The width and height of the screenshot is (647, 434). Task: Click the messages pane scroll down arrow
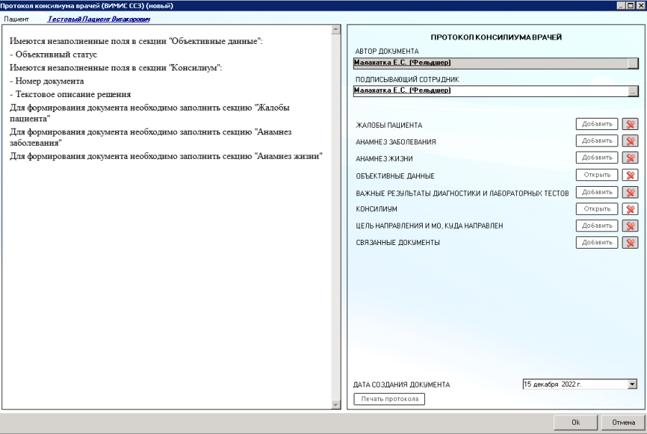(x=336, y=405)
